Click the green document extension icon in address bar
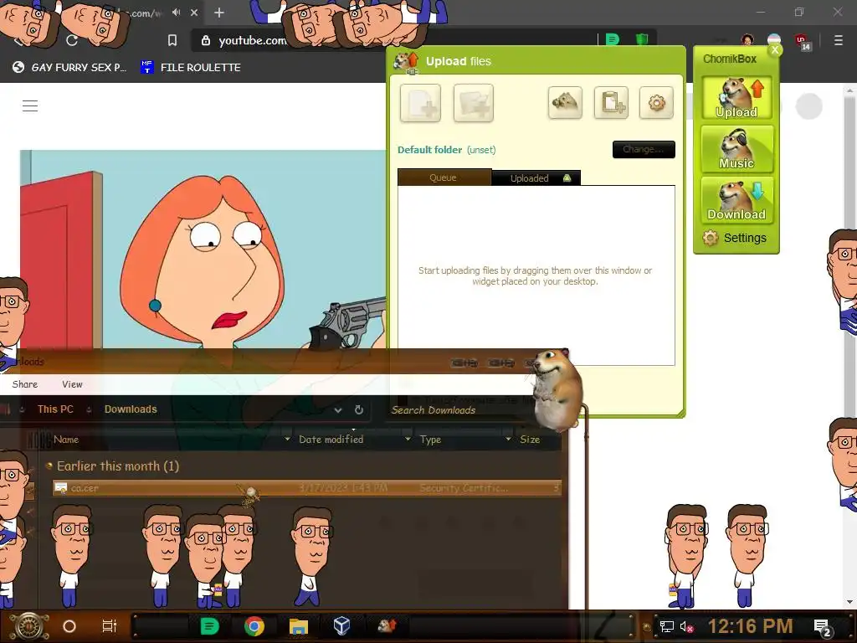The height and width of the screenshot is (643, 857). (x=613, y=39)
